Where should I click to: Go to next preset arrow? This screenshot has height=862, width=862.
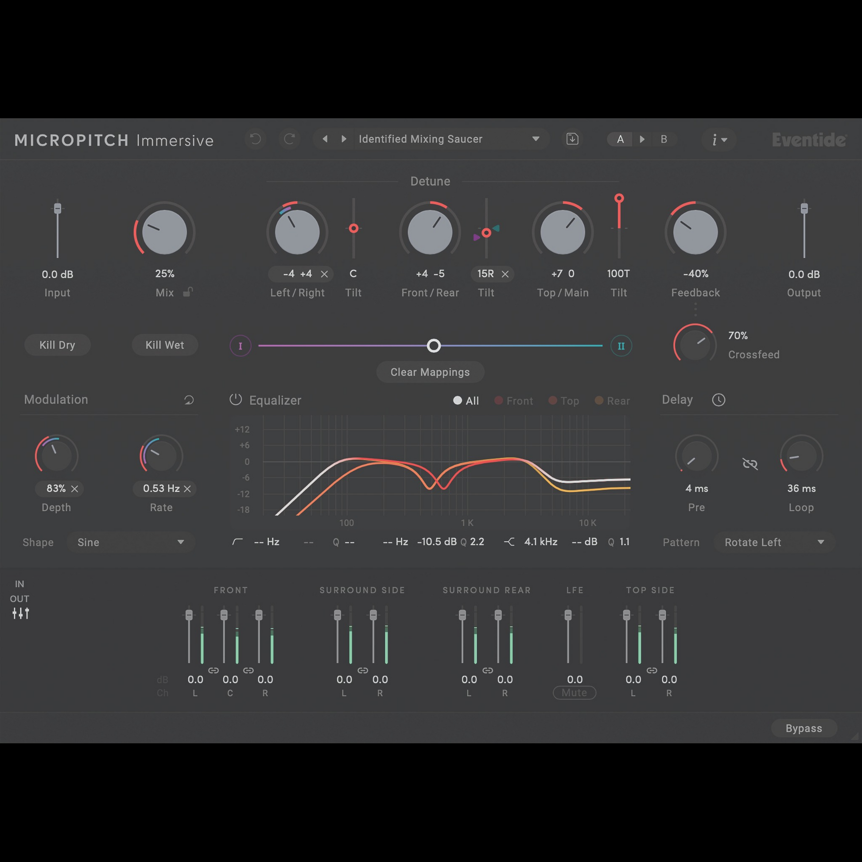pos(344,139)
